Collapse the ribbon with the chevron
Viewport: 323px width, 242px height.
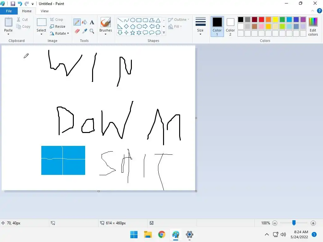[313, 11]
